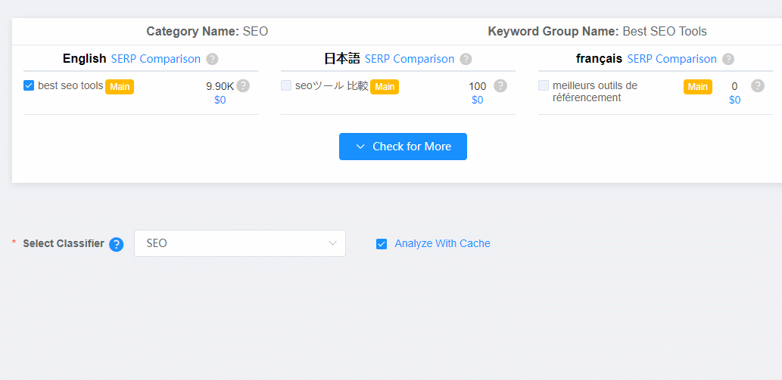Screen dimensions: 782x380
Task: Open English SERP Comparison link
Action: pos(156,59)
